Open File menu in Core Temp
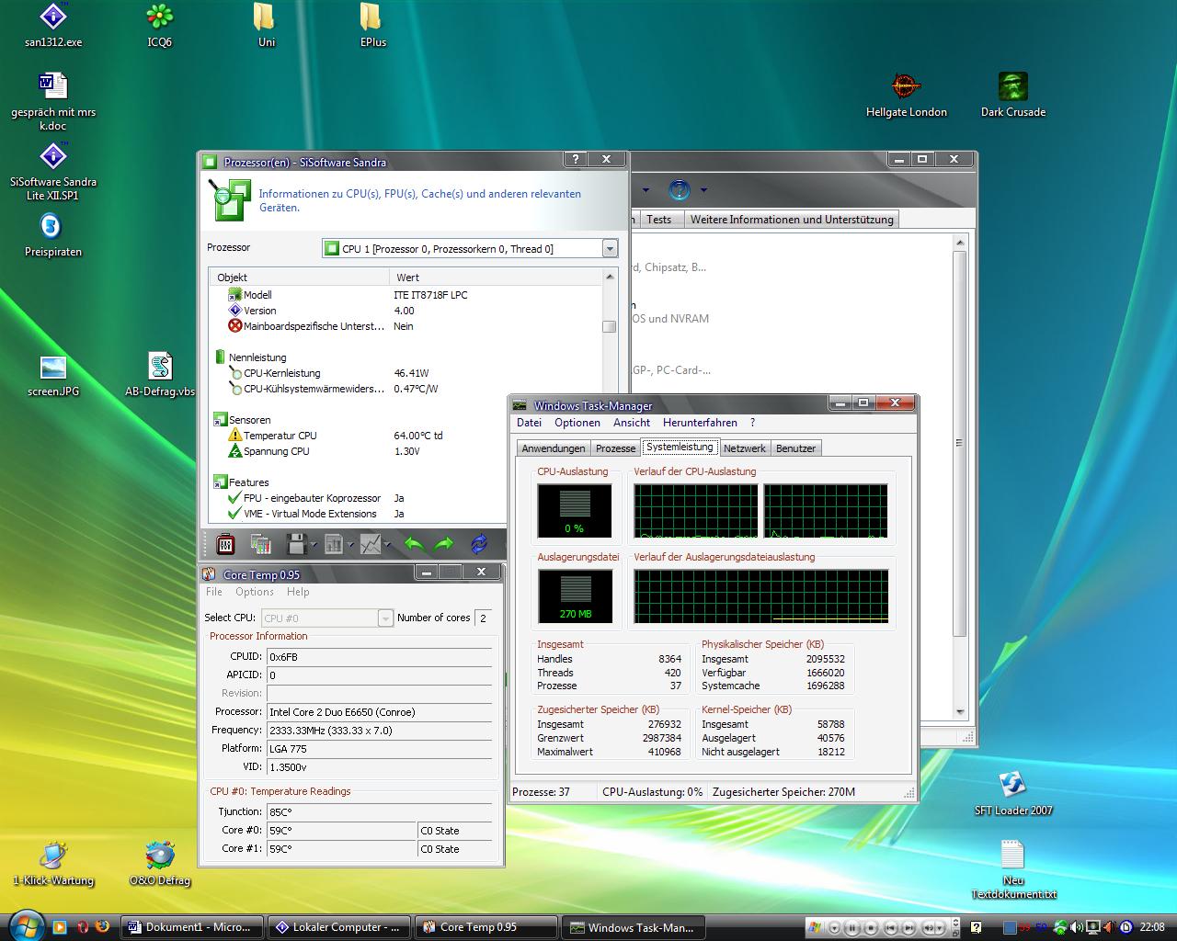 click(x=214, y=592)
